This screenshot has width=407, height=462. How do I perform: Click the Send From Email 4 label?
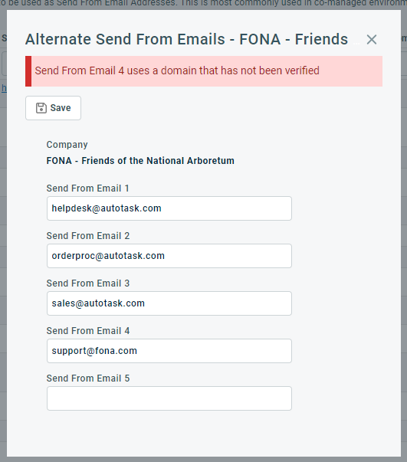click(x=88, y=330)
